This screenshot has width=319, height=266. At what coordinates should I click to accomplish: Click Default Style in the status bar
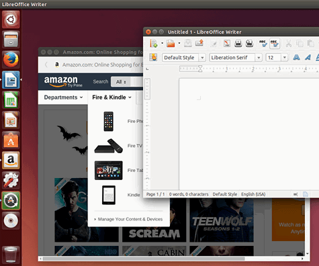[x=225, y=194]
